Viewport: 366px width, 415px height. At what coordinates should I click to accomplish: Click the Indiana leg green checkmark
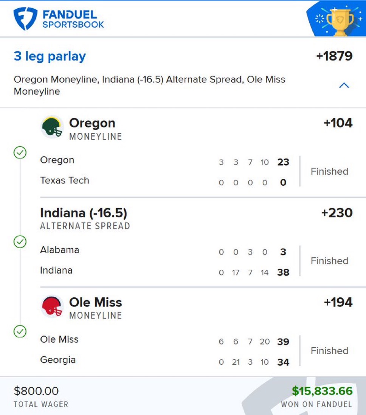tap(20, 242)
